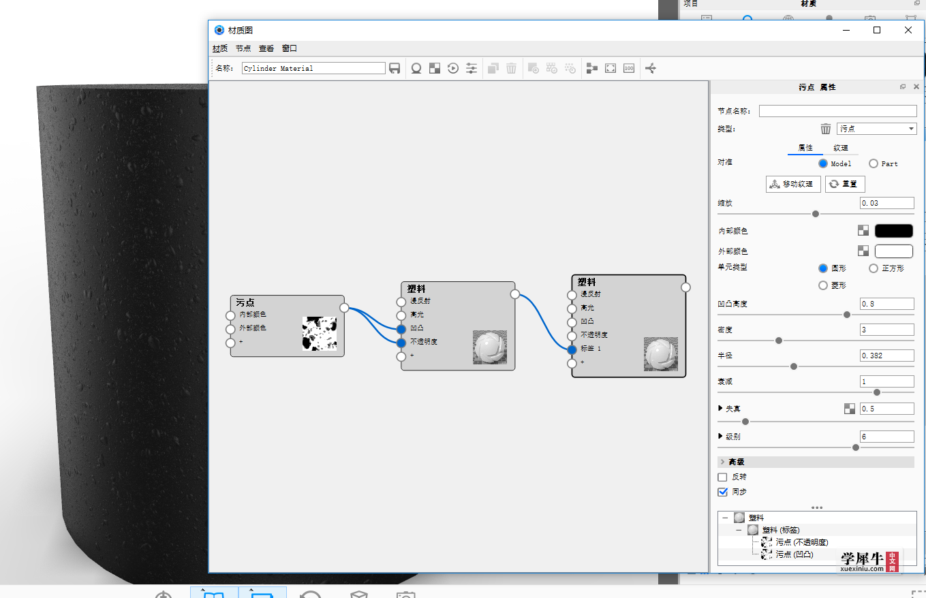Open the 节点 menu
The image size is (926, 598).
pyautogui.click(x=243, y=48)
